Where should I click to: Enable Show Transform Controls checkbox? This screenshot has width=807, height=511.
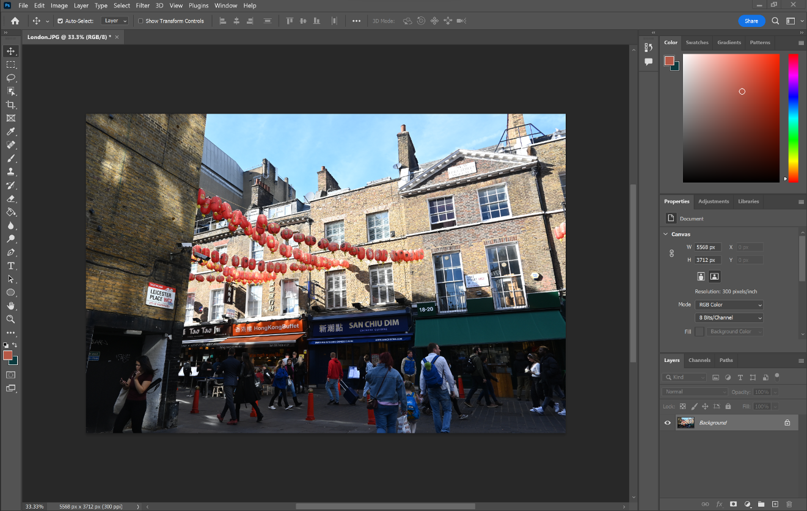coord(141,21)
